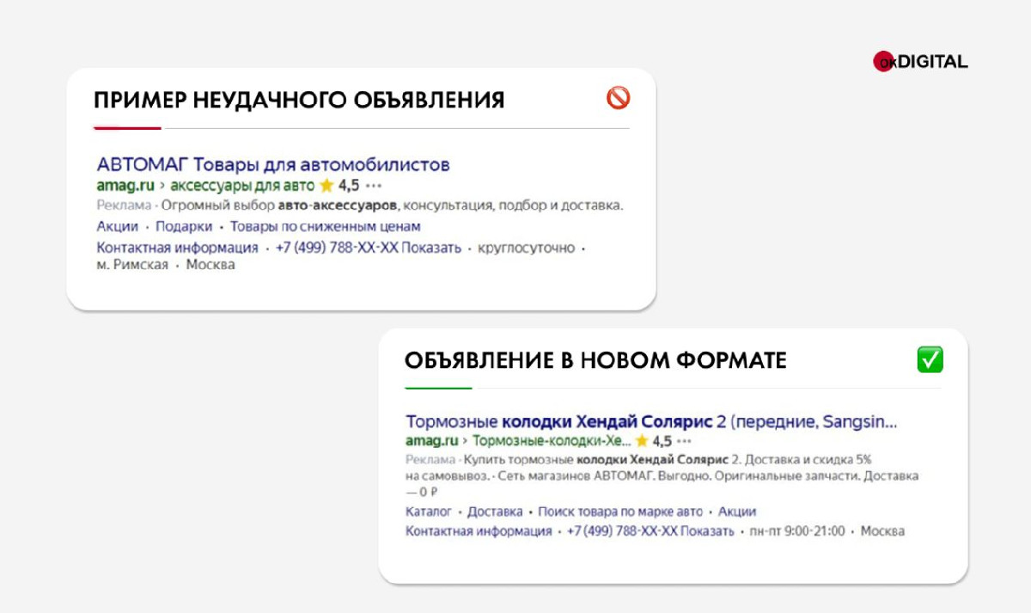Open ad title АВТОМАГ Товары для автомобилистов

[x=273, y=164]
